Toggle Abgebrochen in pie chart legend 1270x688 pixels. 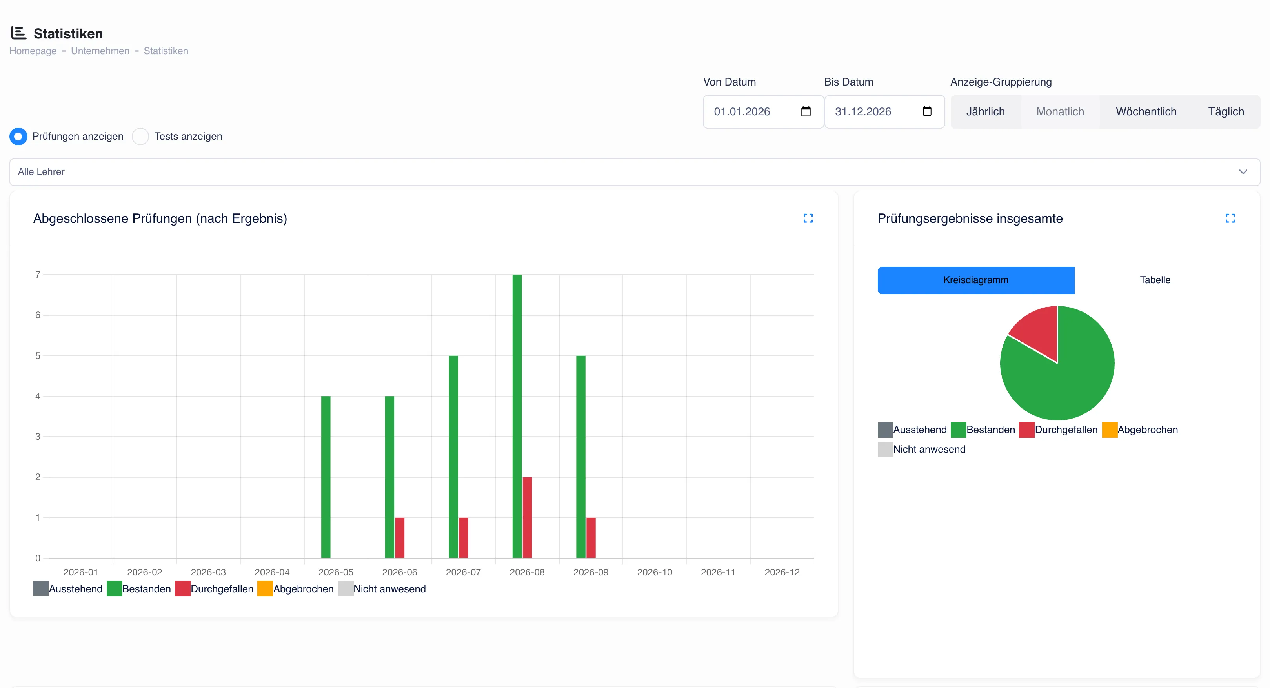point(1140,430)
